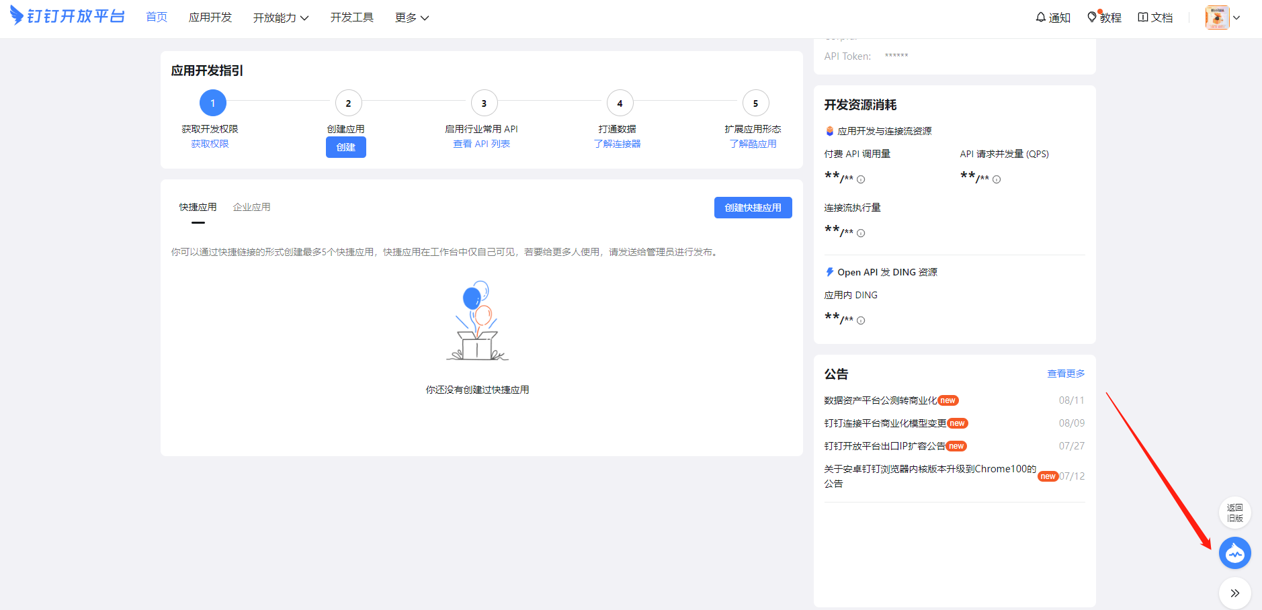Screen dimensions: 1262x610
Task: Collapse floating toolbar with double chevron
Action: [x=1235, y=593]
